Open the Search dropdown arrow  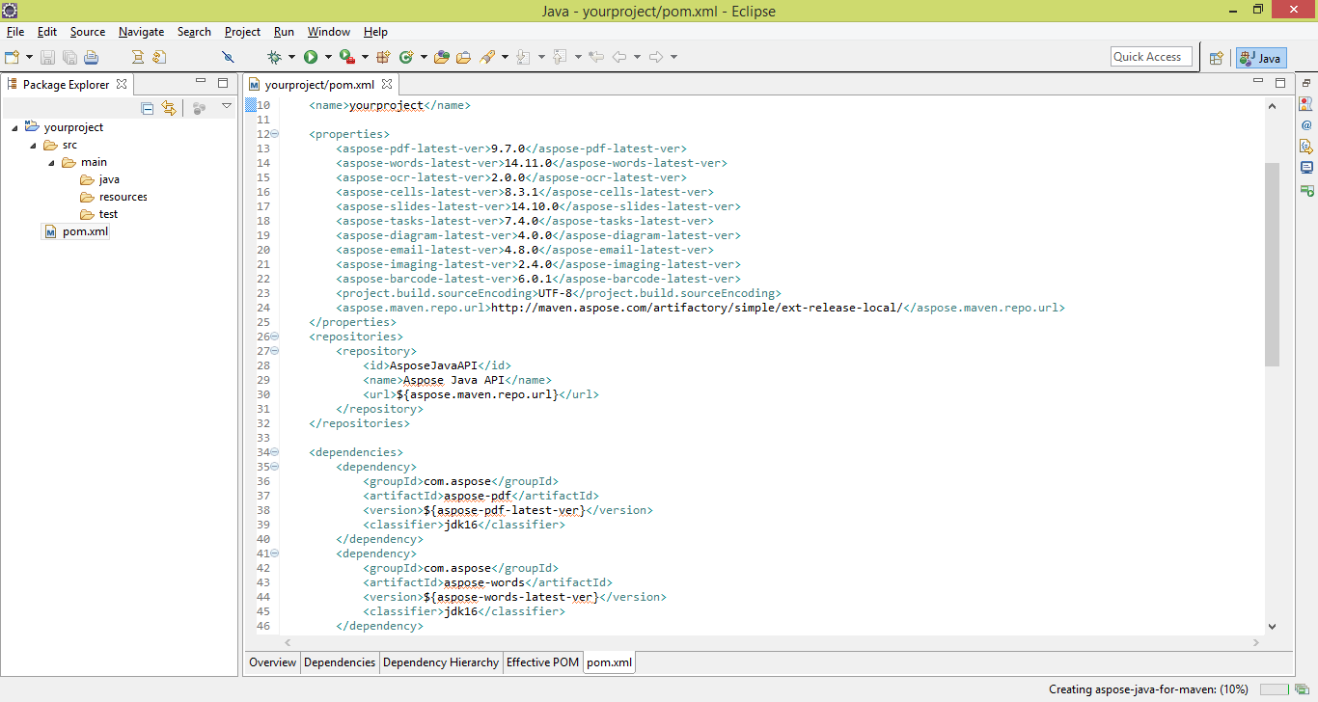pyautogui.click(x=505, y=57)
